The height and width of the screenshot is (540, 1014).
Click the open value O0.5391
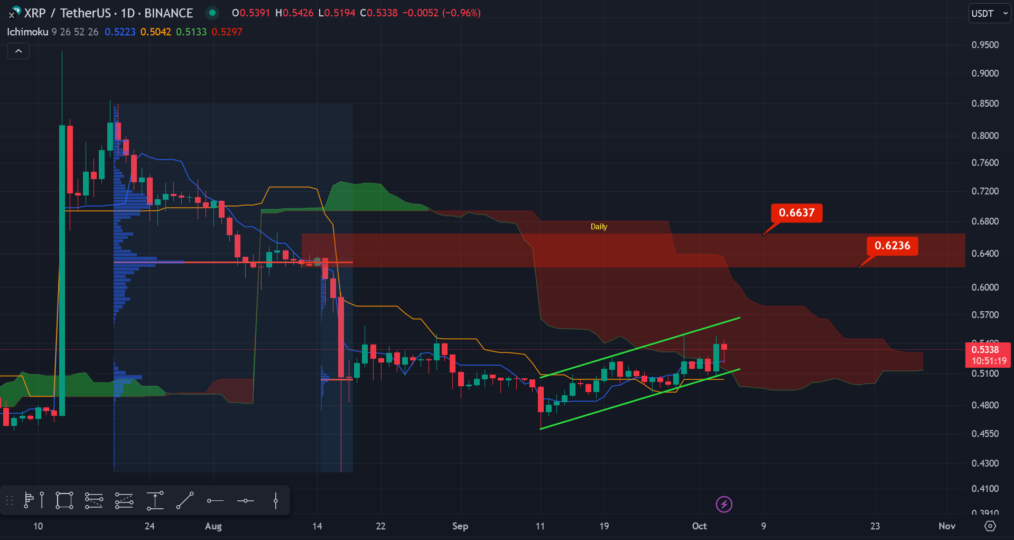251,13
